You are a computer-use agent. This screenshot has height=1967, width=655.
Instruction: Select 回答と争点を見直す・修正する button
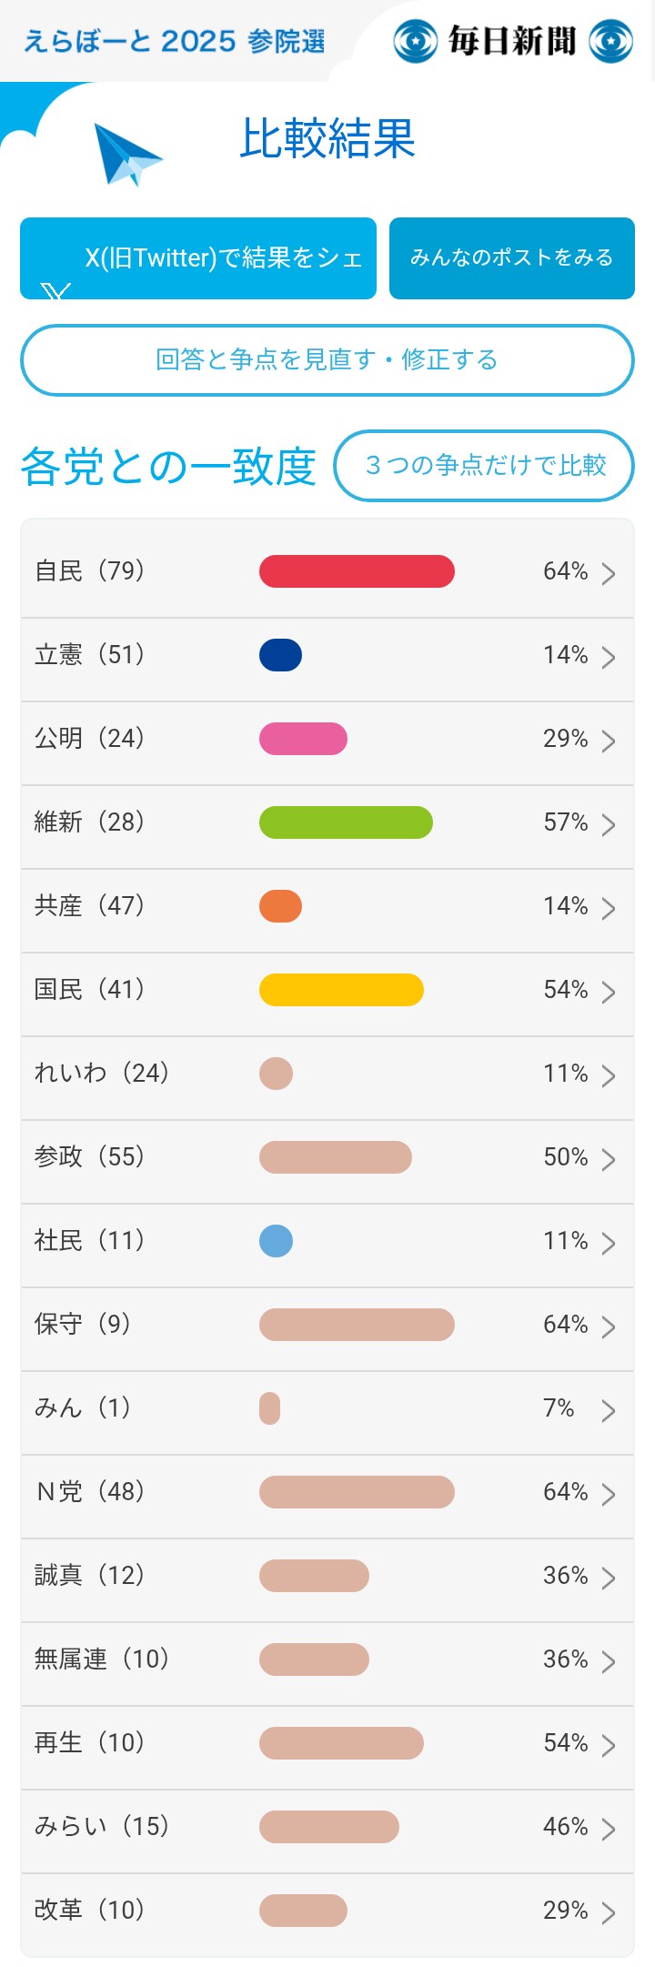click(327, 360)
